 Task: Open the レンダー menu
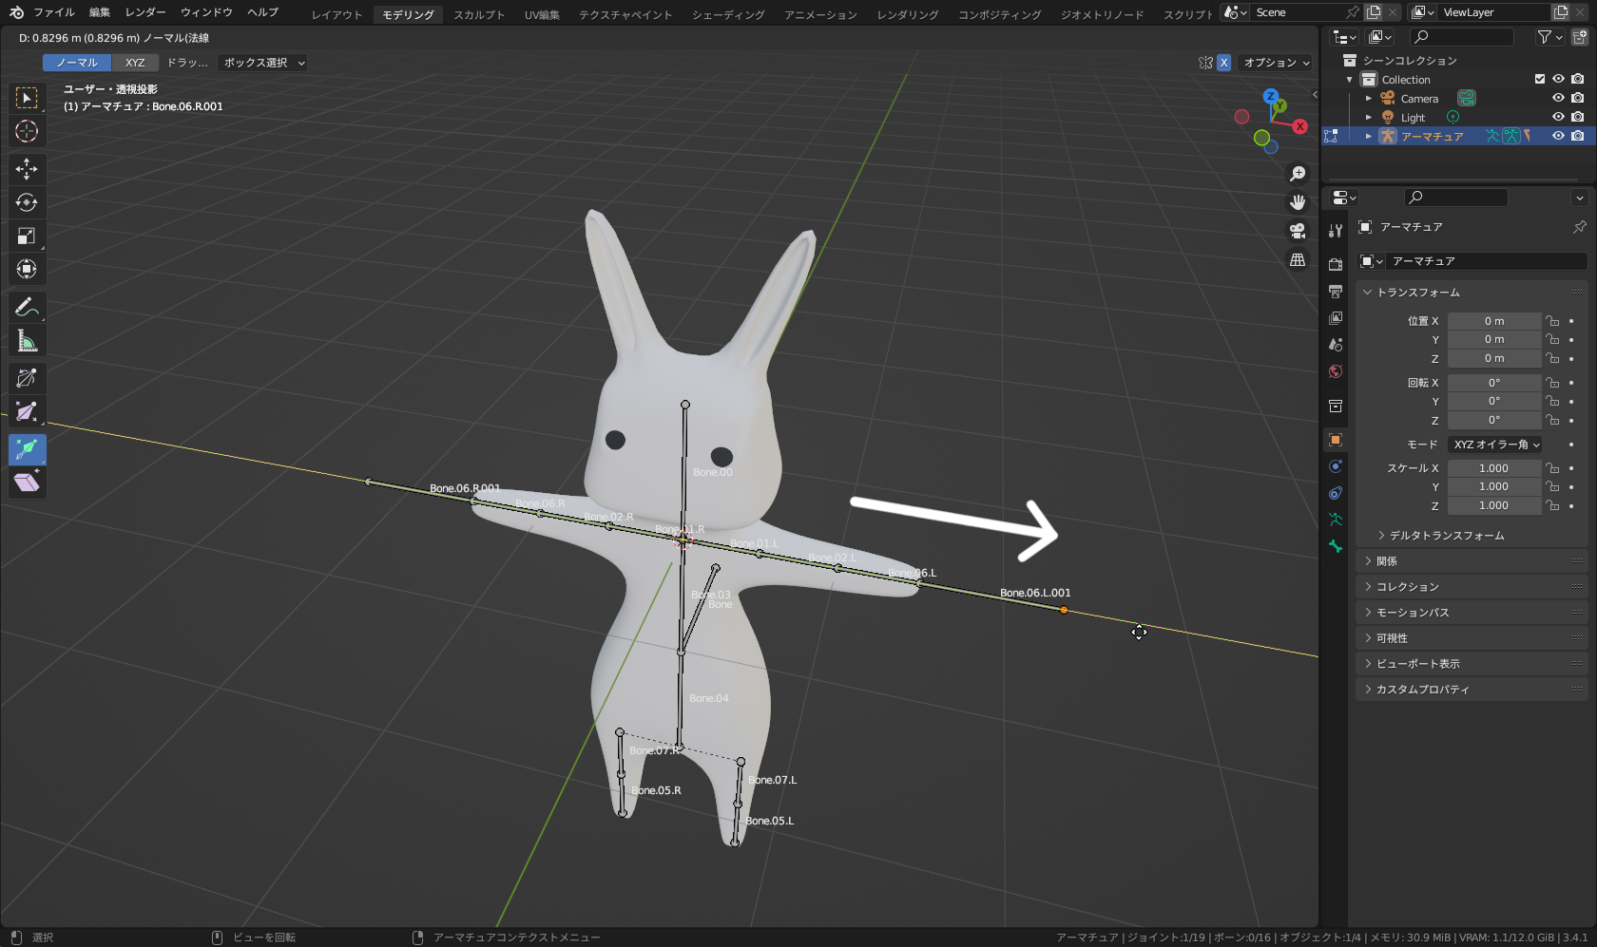coord(145,12)
